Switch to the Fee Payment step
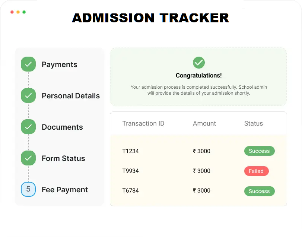 (65, 190)
